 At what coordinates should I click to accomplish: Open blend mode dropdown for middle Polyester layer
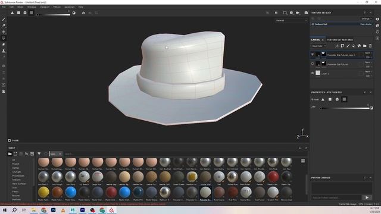click(368, 62)
